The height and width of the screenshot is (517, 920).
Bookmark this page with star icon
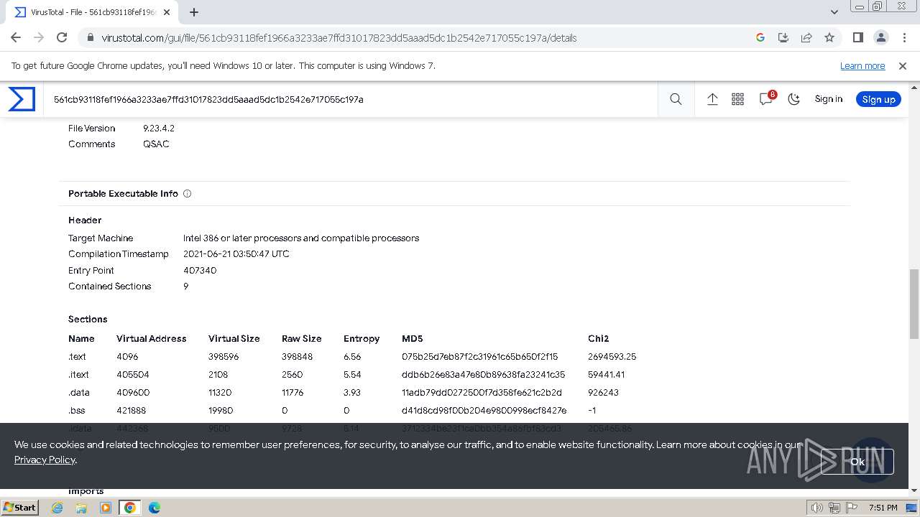click(829, 37)
